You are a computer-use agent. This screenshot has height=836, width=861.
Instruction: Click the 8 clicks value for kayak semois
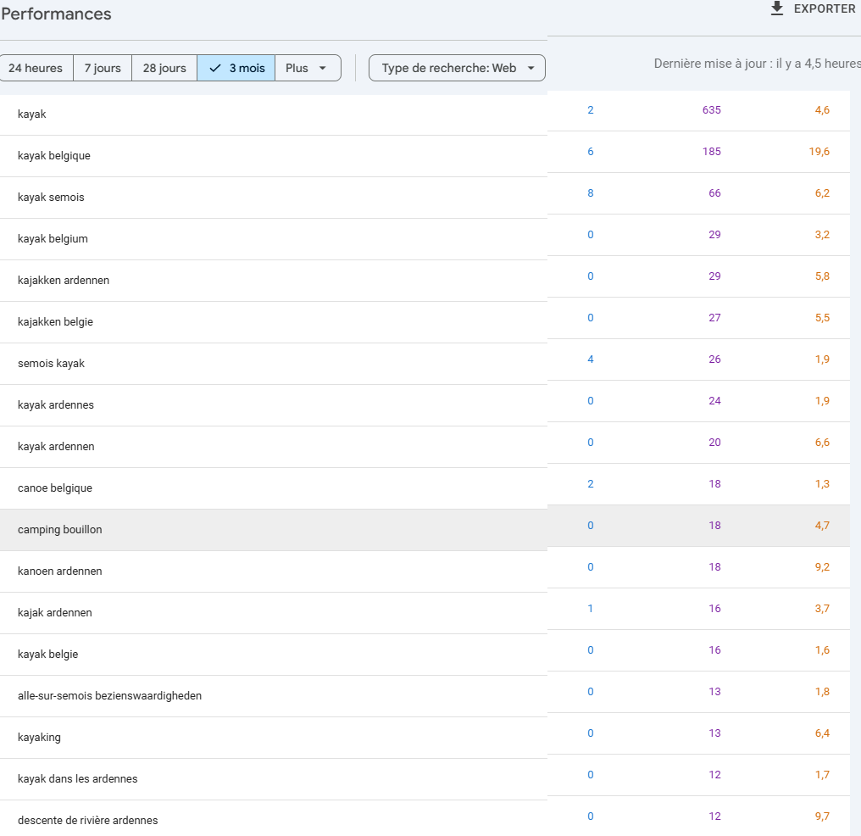tap(591, 193)
